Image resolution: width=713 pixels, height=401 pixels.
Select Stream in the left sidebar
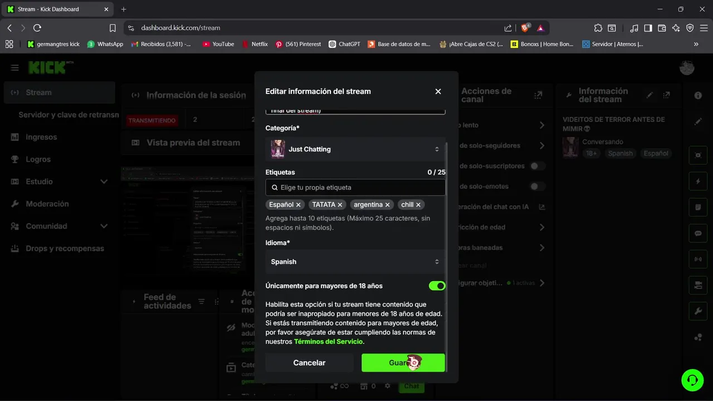pos(60,92)
